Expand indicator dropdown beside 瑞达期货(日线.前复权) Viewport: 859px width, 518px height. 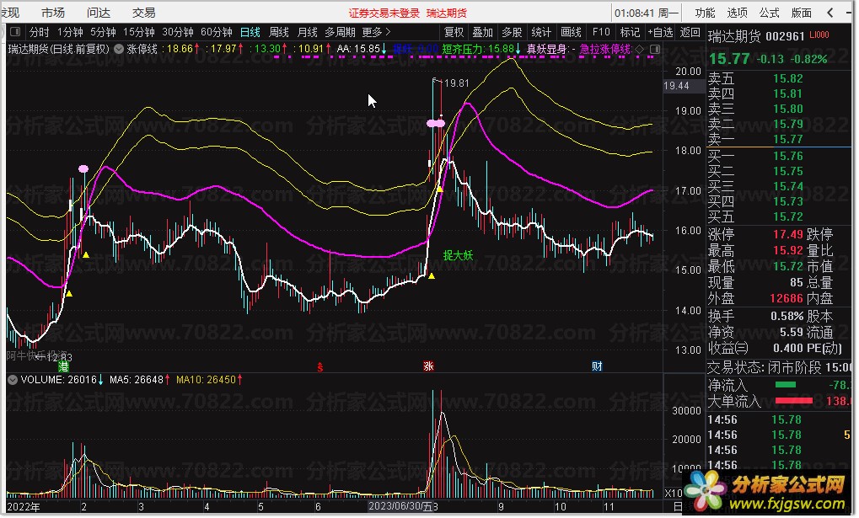pyautogui.click(x=118, y=49)
